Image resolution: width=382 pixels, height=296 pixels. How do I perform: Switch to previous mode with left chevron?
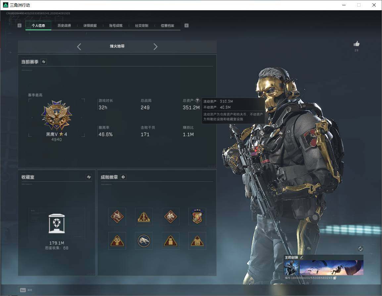tap(79, 47)
